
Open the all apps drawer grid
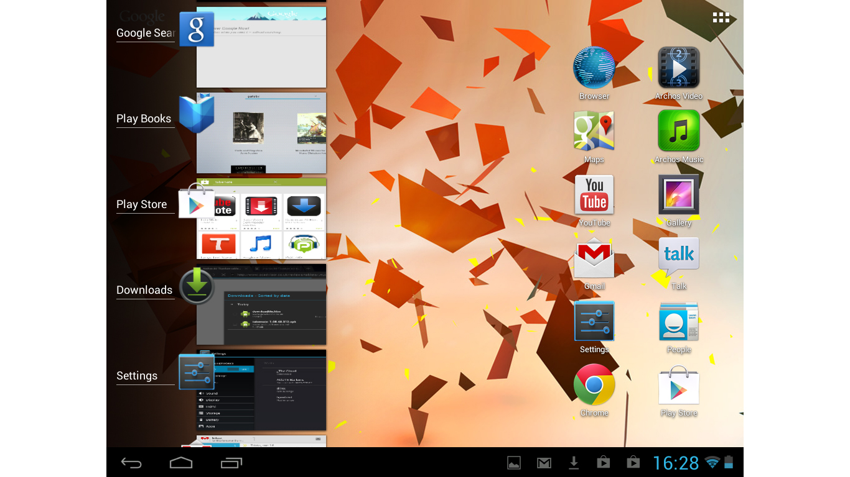(721, 17)
